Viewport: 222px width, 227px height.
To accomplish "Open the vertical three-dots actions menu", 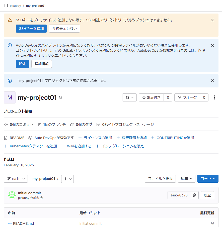I will 214,97.
